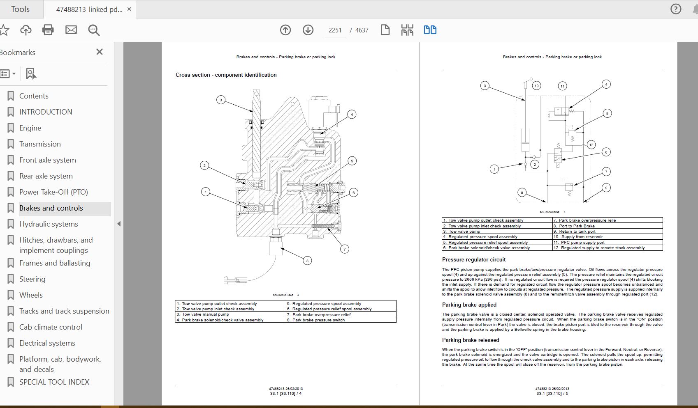
Task: Send file by email envelope icon
Action: pos(71,30)
